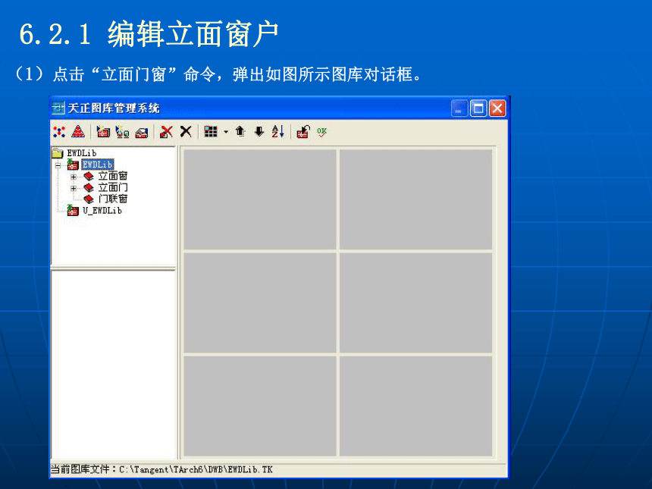Viewport: 652px width, 489px height.
Task: Select the 立面门 tree item
Action: [x=113, y=187]
